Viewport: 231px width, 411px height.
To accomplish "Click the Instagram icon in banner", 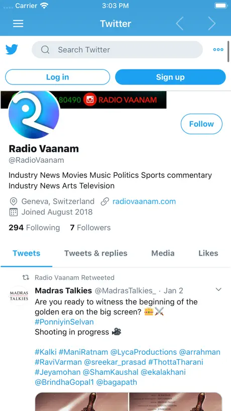I will point(90,99).
